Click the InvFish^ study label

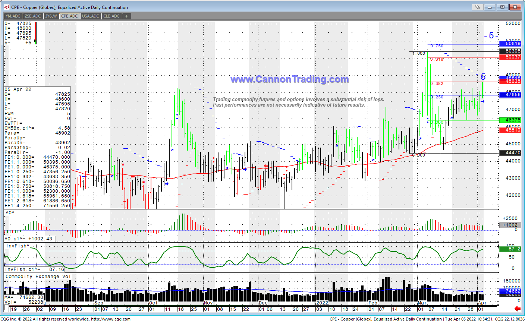point(17,246)
